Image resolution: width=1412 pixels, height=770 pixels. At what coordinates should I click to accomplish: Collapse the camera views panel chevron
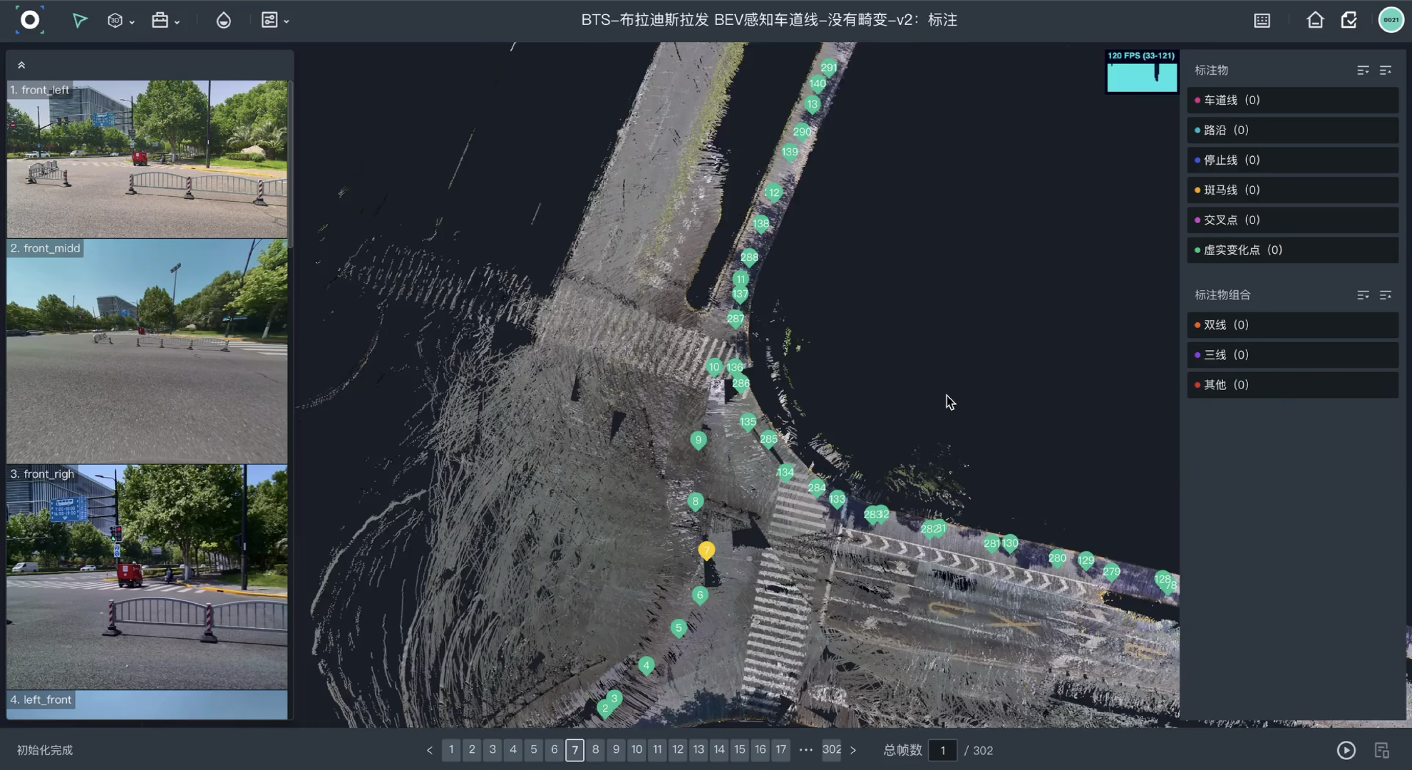click(21, 65)
